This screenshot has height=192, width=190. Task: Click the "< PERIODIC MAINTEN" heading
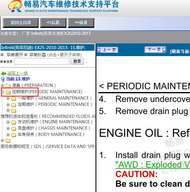click(144, 86)
